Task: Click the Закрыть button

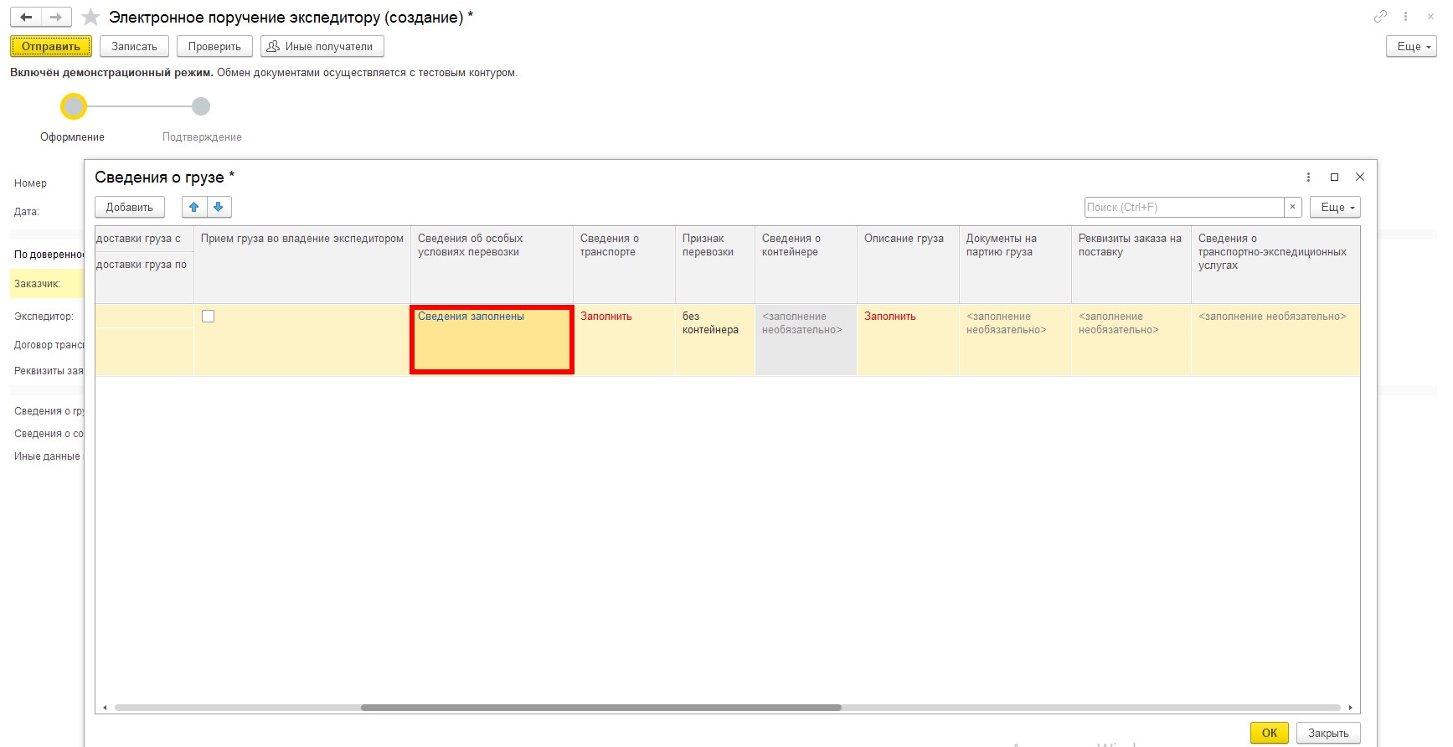Action: (1328, 733)
